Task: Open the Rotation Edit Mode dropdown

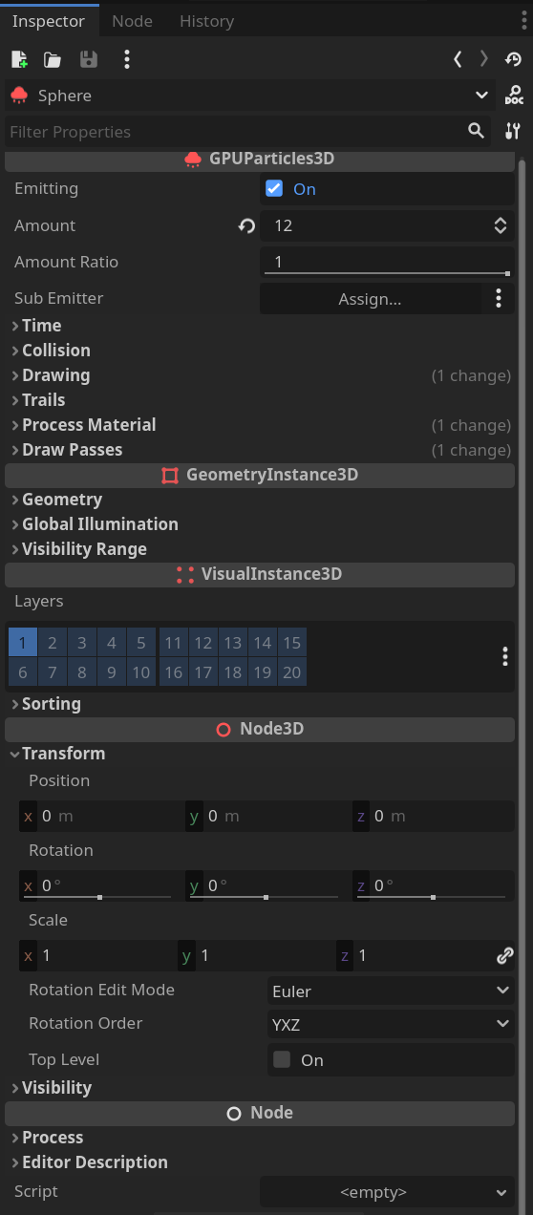Action: (391, 991)
